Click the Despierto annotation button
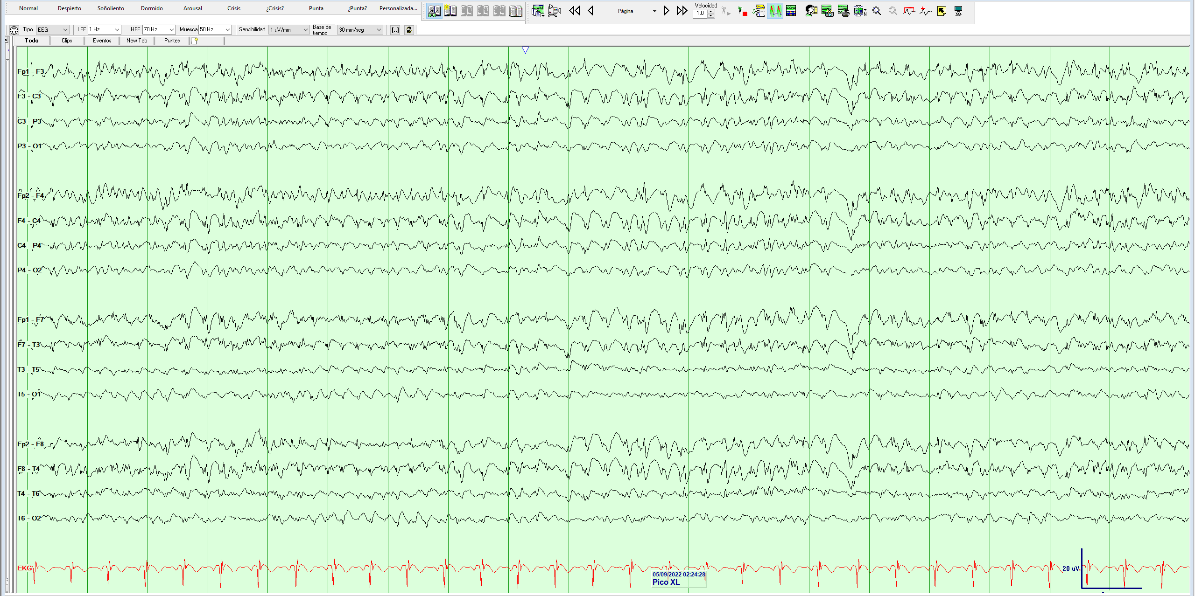The height and width of the screenshot is (596, 1195). click(70, 8)
